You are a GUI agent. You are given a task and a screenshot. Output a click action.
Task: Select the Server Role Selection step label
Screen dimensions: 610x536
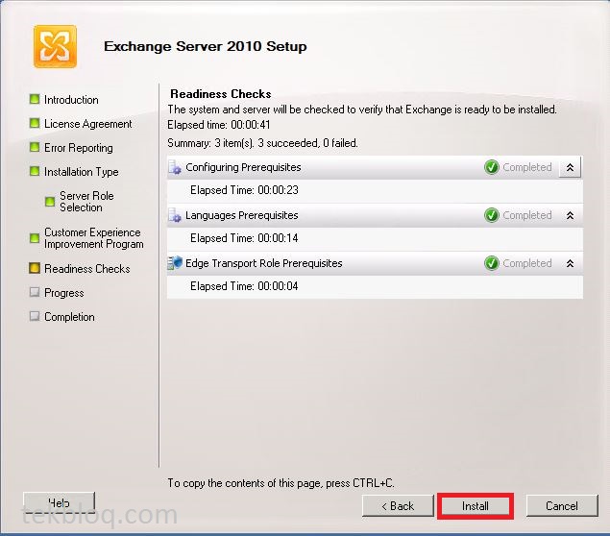pos(86,202)
